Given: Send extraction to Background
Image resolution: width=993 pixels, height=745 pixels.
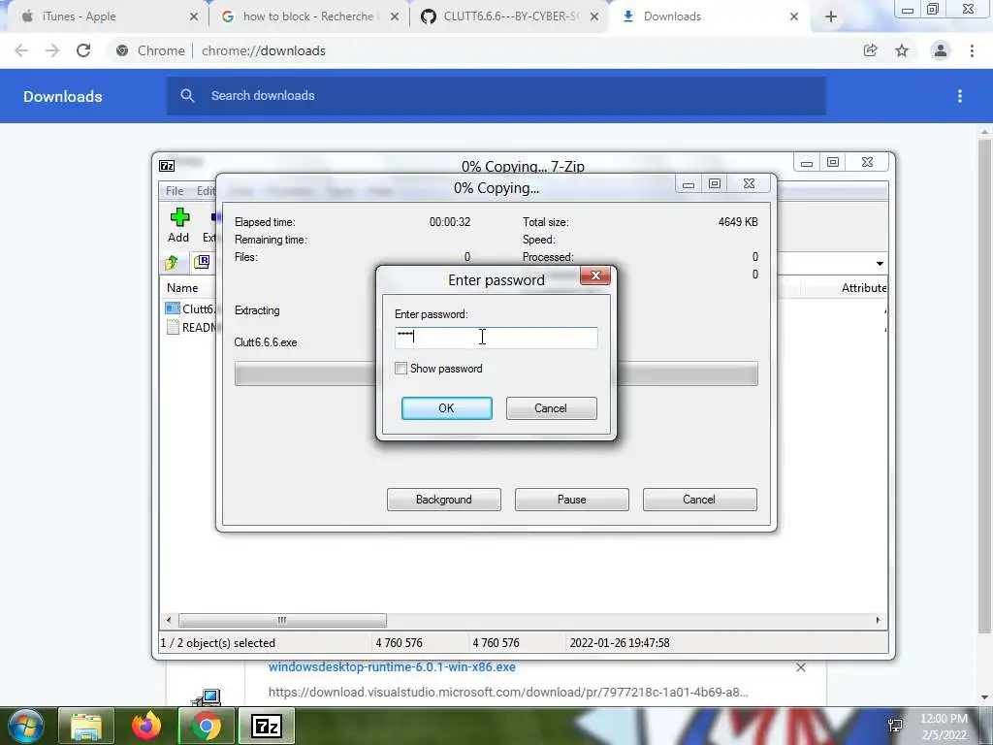Looking at the screenshot, I should tap(444, 500).
